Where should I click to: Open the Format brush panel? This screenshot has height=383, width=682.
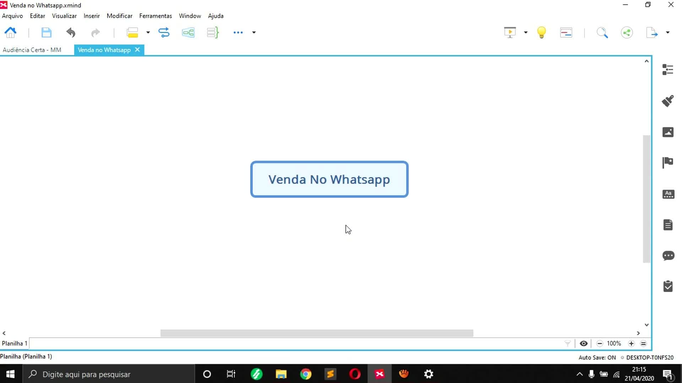click(668, 101)
